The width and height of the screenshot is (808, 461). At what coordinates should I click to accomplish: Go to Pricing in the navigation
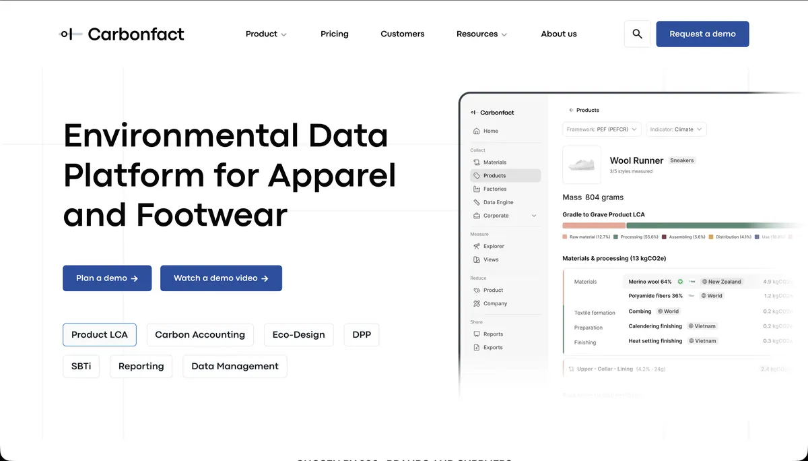coord(335,34)
